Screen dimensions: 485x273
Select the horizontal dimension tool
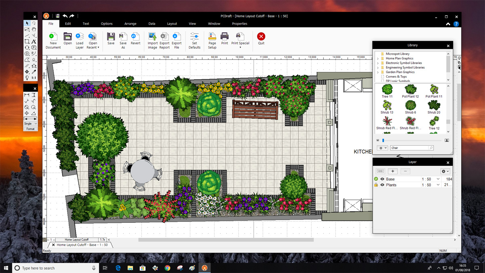coord(27,95)
